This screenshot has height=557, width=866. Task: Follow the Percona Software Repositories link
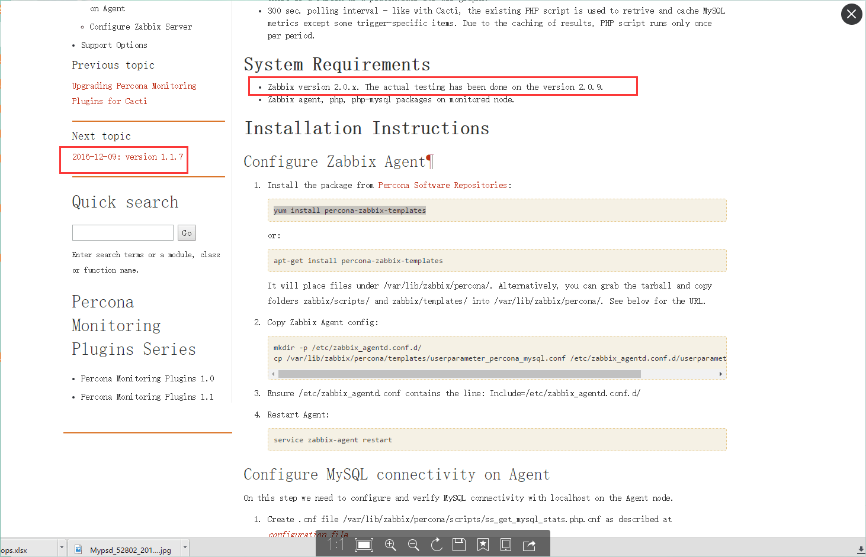coord(442,185)
